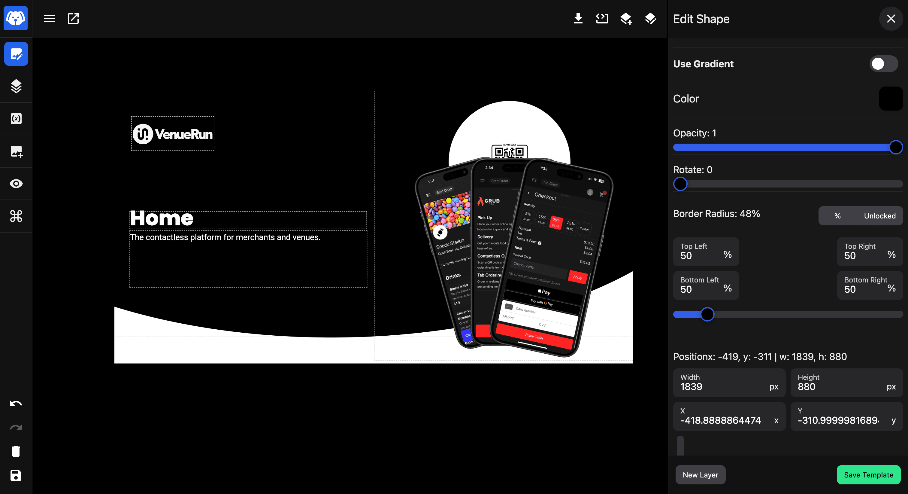This screenshot has width=908, height=494.
Task: Open the variables (x) panel
Action: 16,119
